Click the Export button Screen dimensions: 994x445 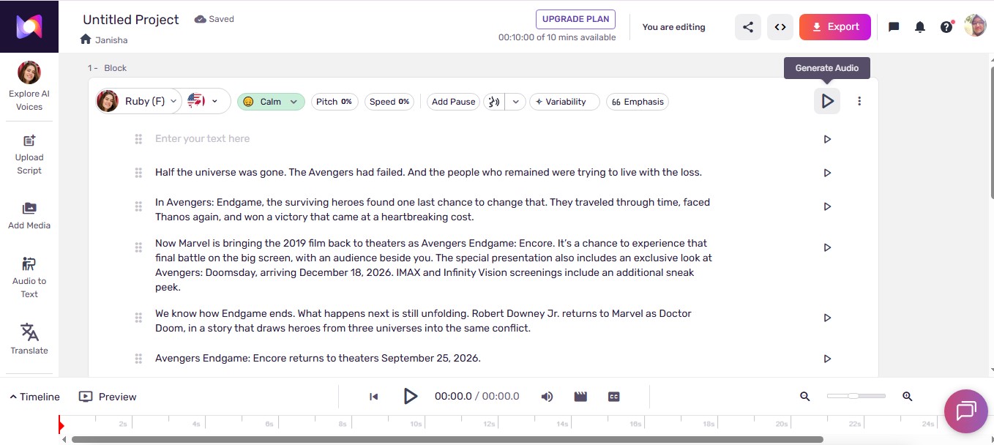(x=835, y=27)
